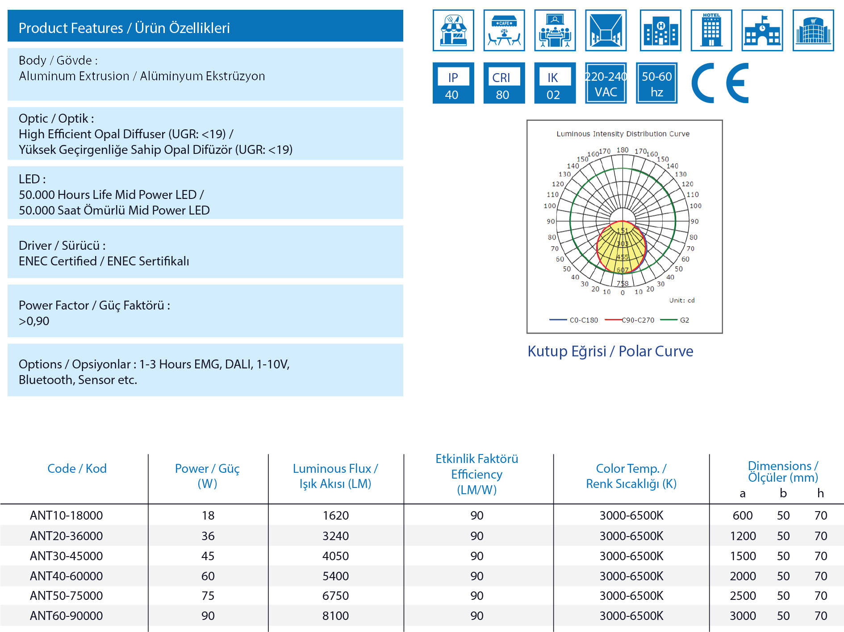Select the CAFE application icon

[x=504, y=30]
